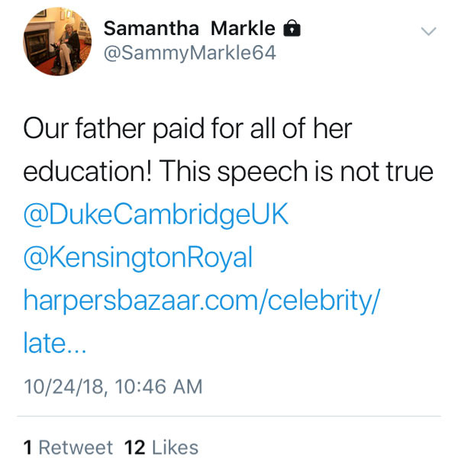Click the divider line above tweet stats

point(229,416)
